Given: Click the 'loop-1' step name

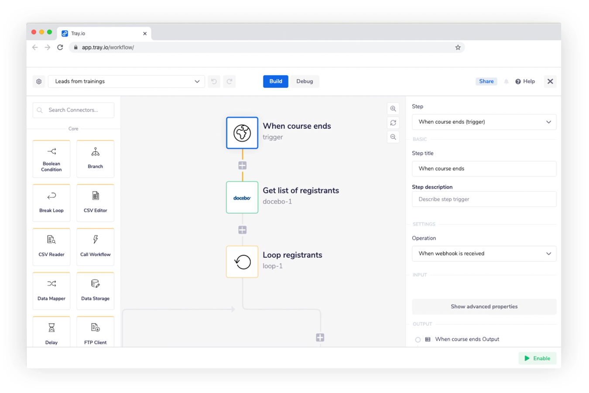Looking at the screenshot, I should [x=273, y=266].
